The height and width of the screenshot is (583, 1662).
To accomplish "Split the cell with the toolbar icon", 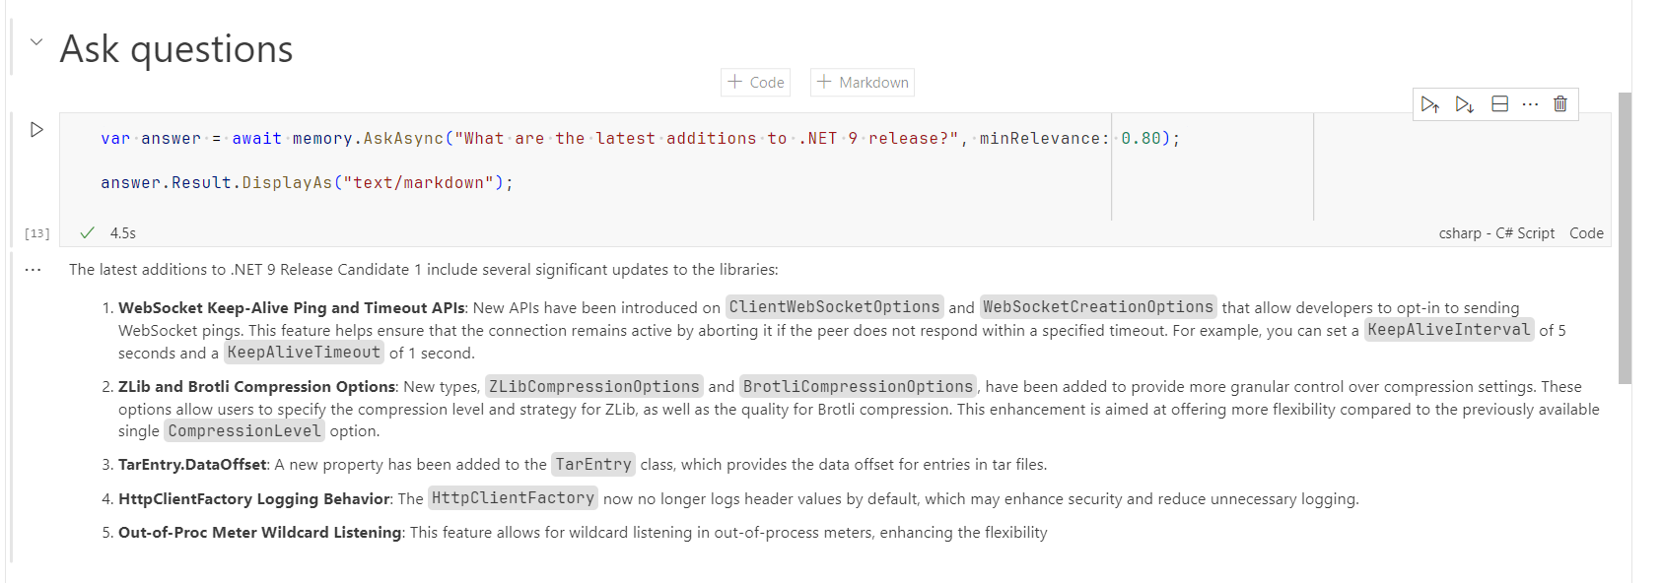I will pyautogui.click(x=1499, y=104).
